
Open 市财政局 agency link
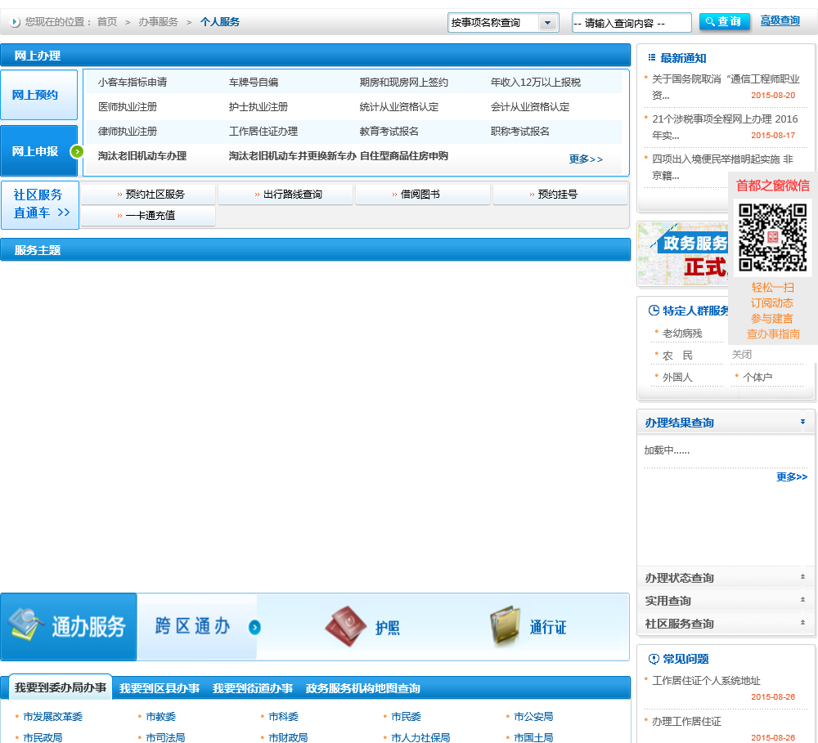tap(288, 738)
